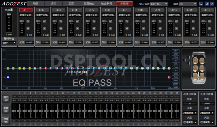
Task: Open CH1 speaker type dropdown 前置左全频
Action: pos(26,15)
